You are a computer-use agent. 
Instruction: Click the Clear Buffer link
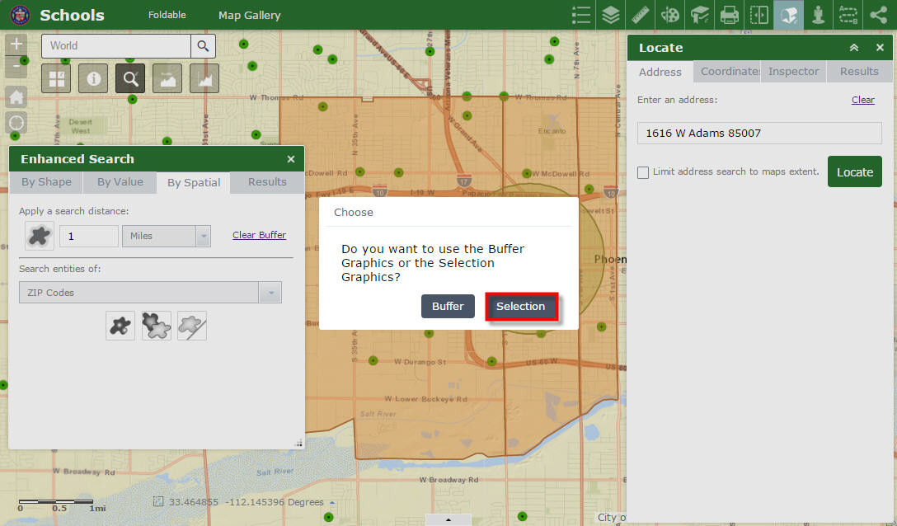pyautogui.click(x=259, y=235)
